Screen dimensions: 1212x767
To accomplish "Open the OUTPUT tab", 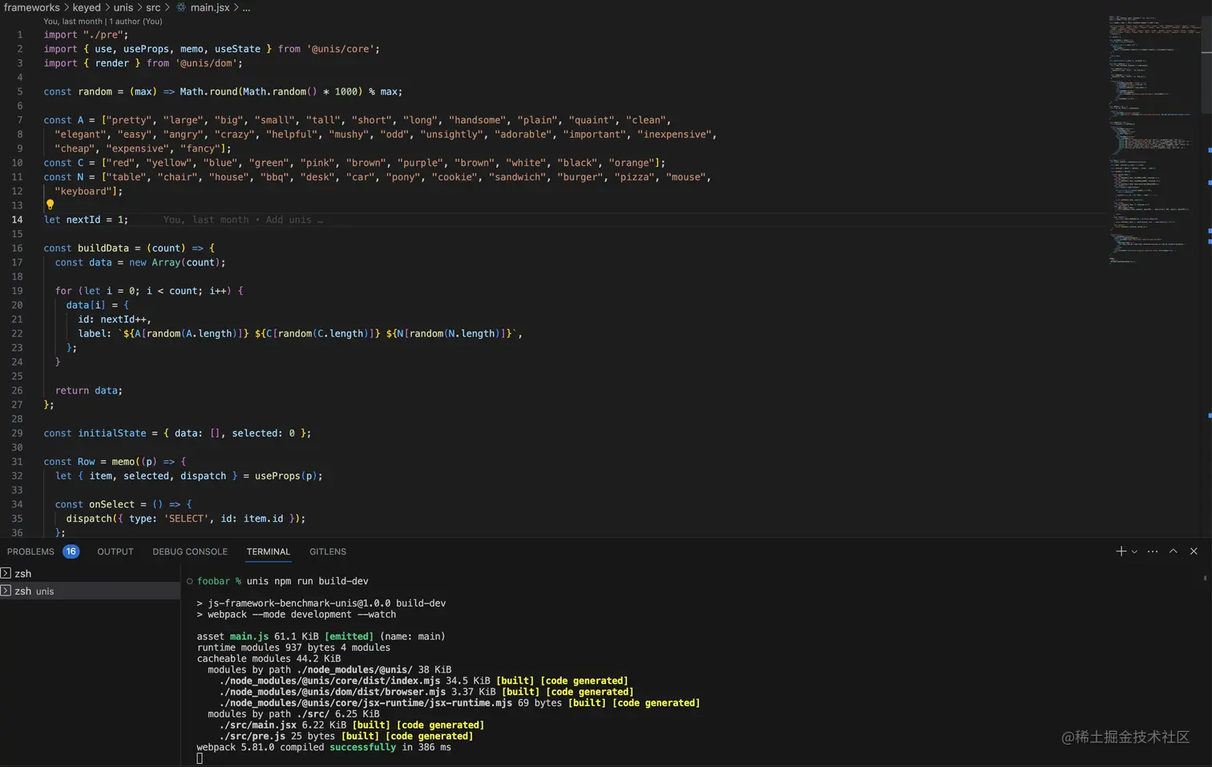I will click(x=115, y=551).
